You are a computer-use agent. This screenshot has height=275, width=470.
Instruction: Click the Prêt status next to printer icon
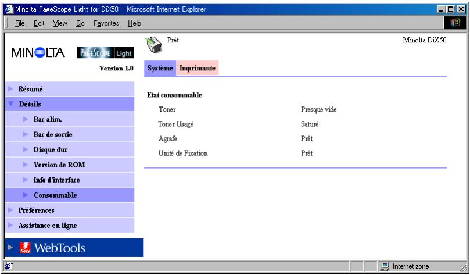pyautogui.click(x=173, y=40)
